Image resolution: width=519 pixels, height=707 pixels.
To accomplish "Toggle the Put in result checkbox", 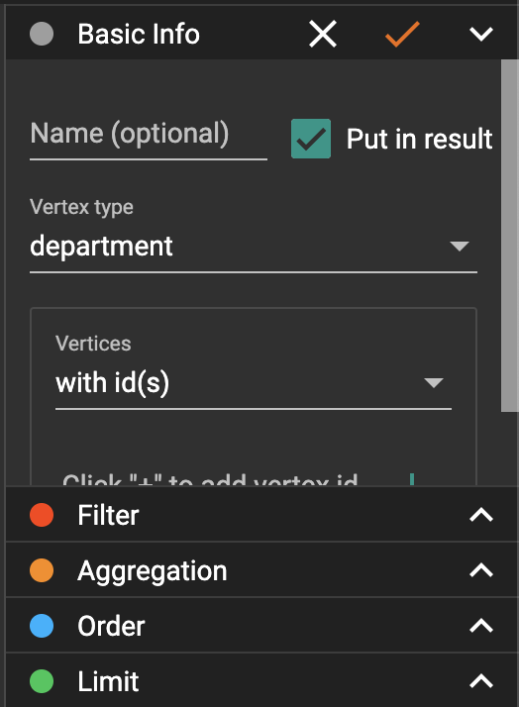I will 311,139.
